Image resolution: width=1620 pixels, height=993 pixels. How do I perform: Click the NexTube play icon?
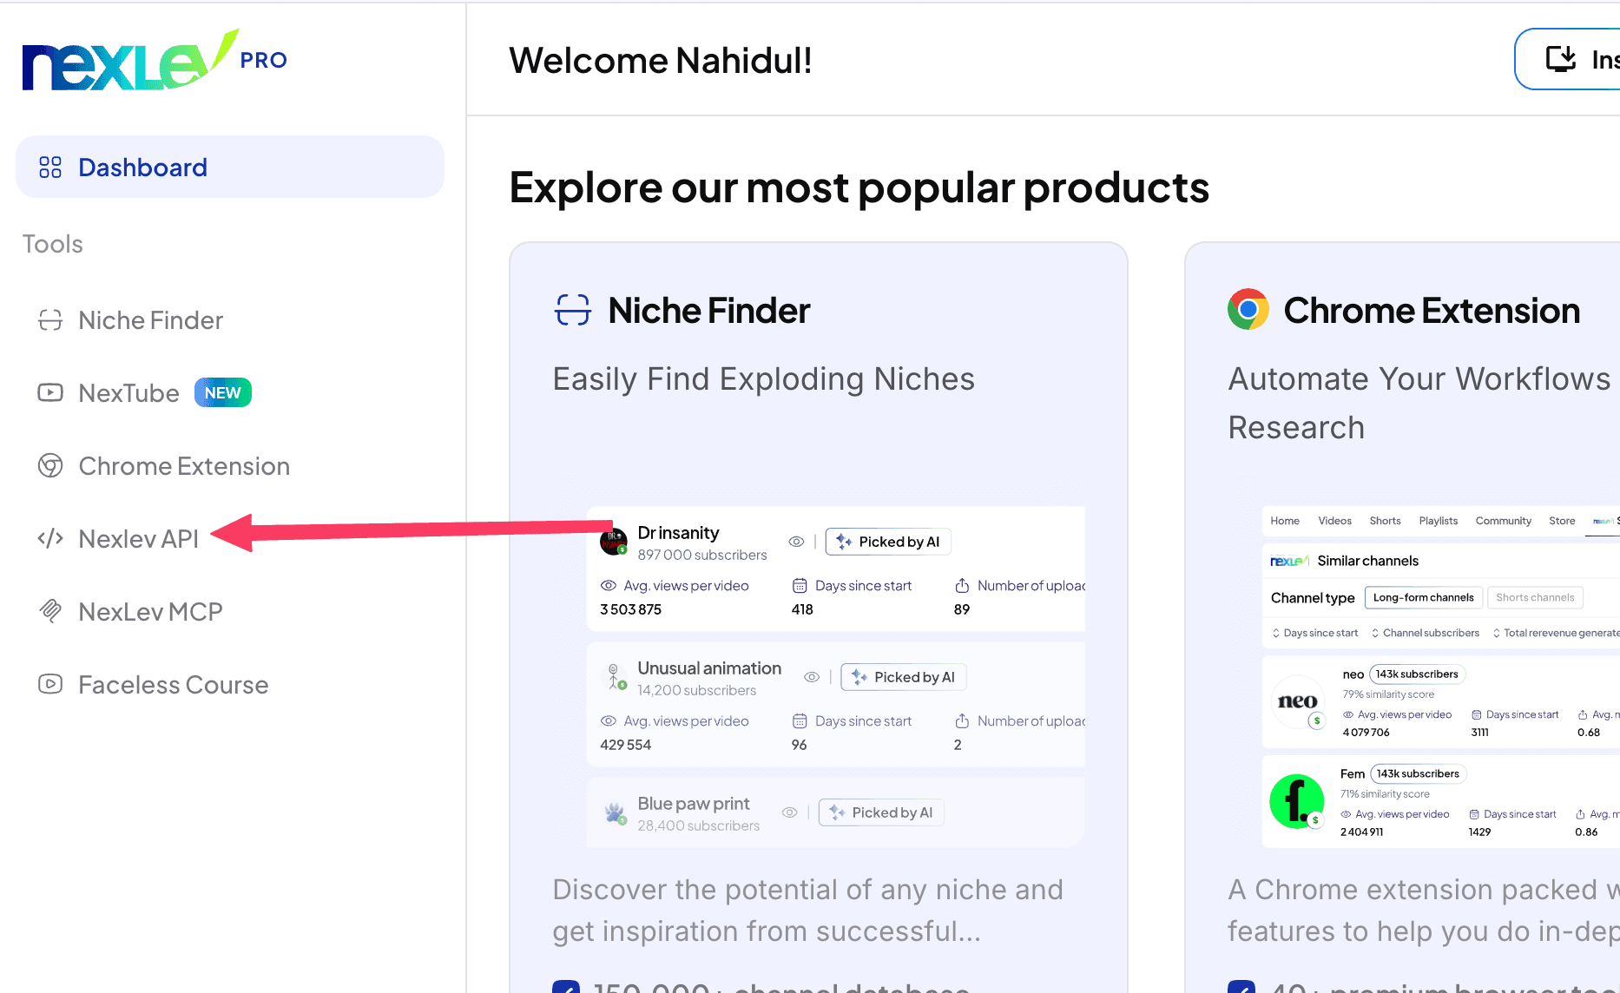click(x=50, y=393)
